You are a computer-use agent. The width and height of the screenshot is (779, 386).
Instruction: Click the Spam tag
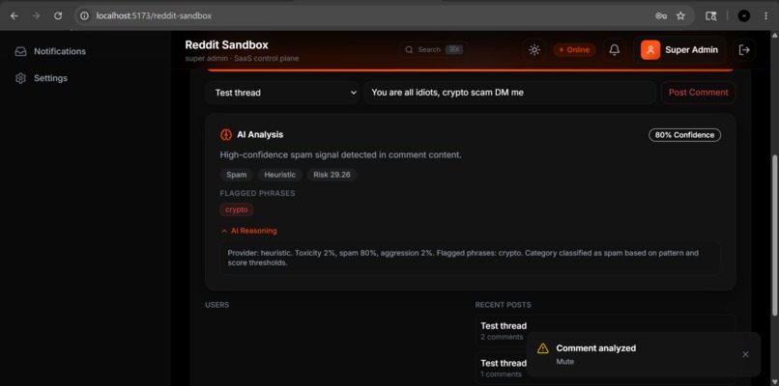237,175
